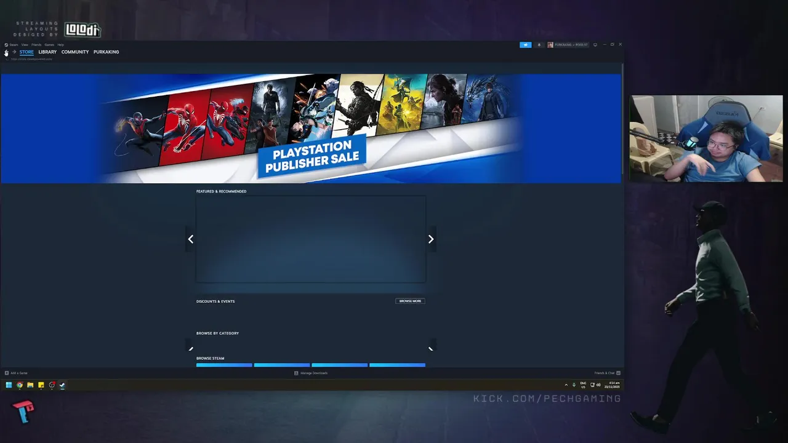The width and height of the screenshot is (788, 443).
Task: Open the Steam menu
Action: coord(14,45)
